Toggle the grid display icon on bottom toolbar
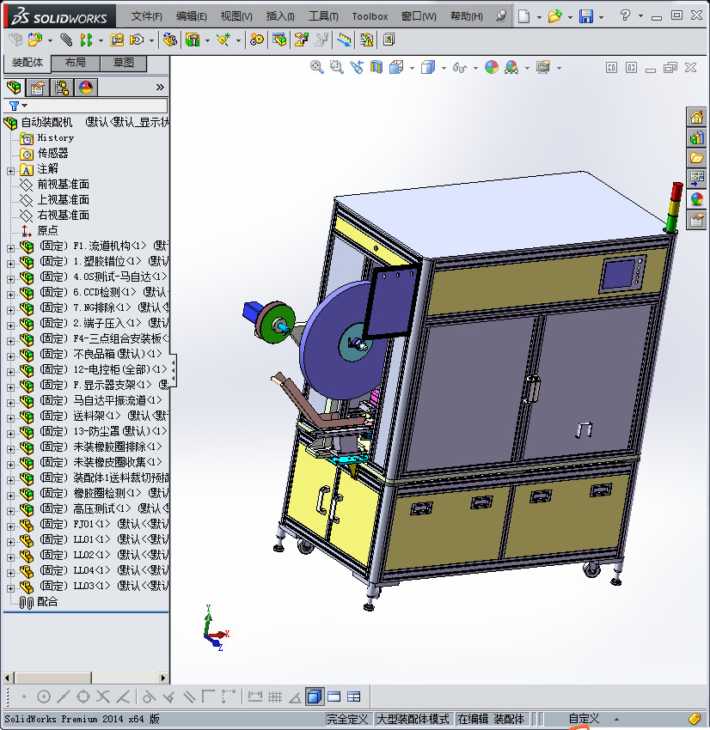The image size is (710, 730). tap(275, 697)
